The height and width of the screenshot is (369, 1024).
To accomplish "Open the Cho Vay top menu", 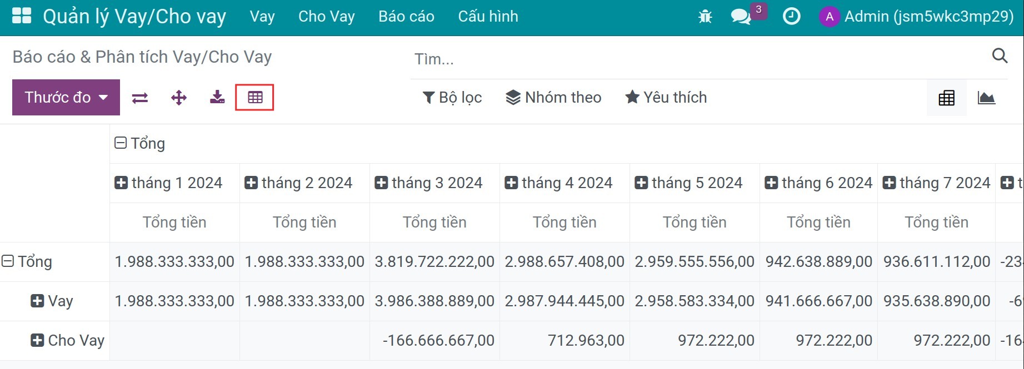I will (x=327, y=17).
